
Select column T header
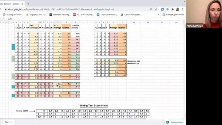(87, 22)
